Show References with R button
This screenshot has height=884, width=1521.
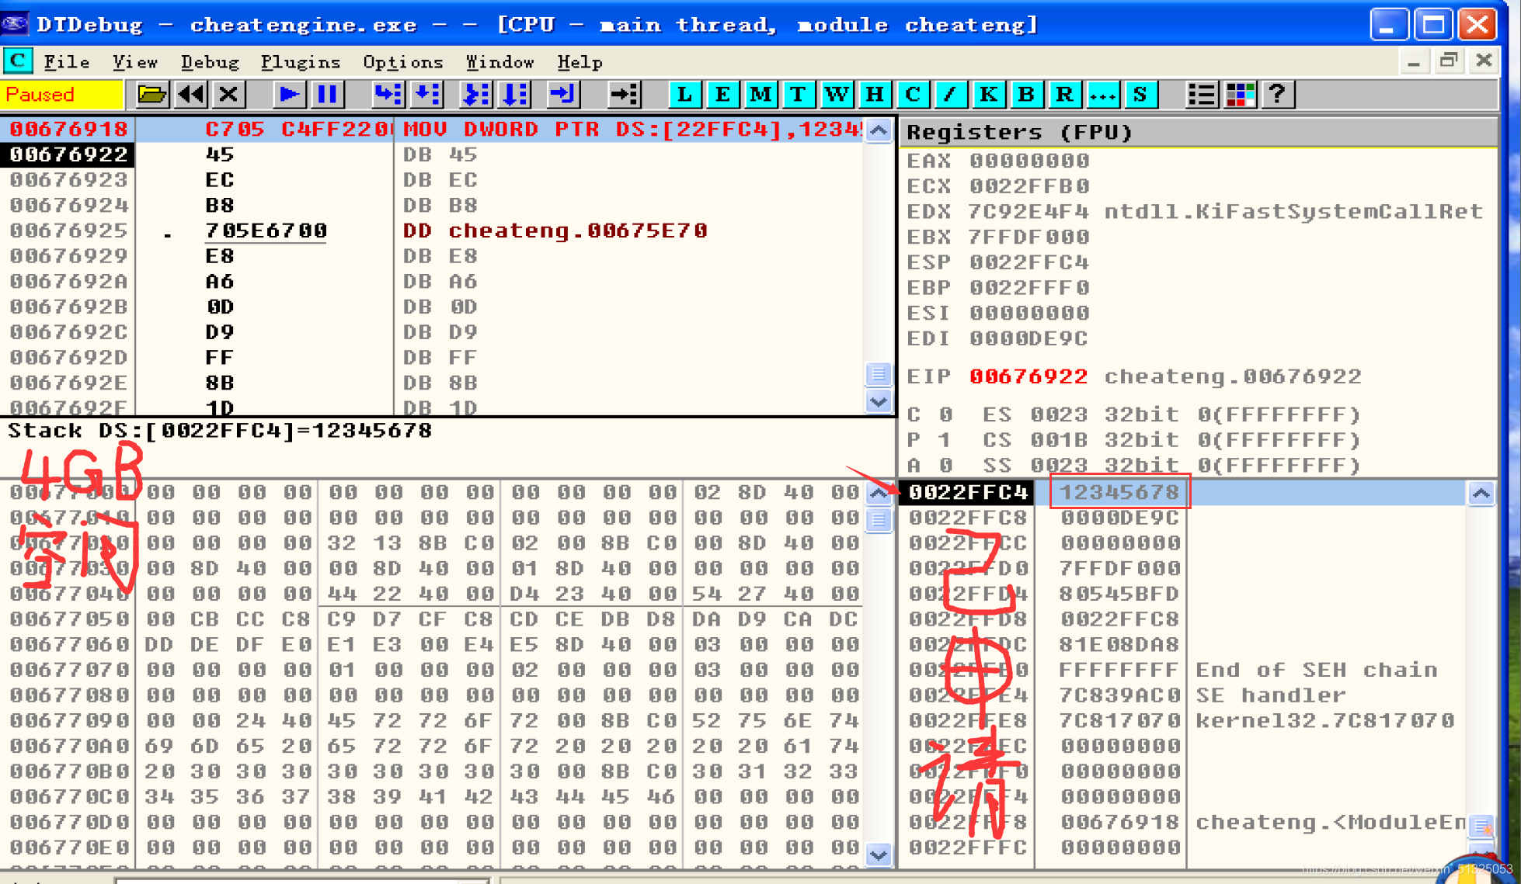pos(1064,95)
